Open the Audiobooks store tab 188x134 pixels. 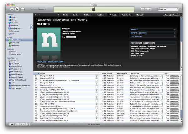click(126, 15)
